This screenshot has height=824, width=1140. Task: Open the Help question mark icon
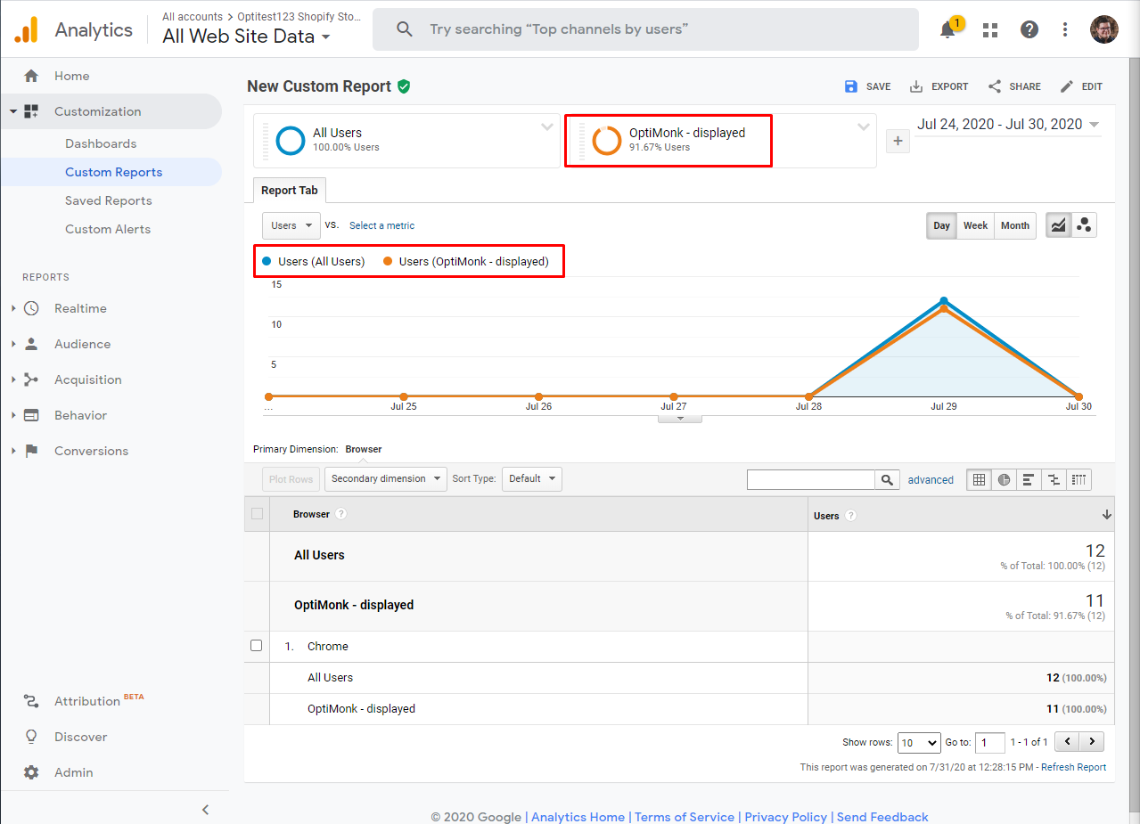1029,29
